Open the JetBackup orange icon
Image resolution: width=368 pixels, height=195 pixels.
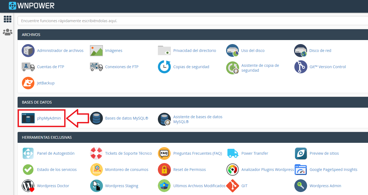[x=28, y=83]
